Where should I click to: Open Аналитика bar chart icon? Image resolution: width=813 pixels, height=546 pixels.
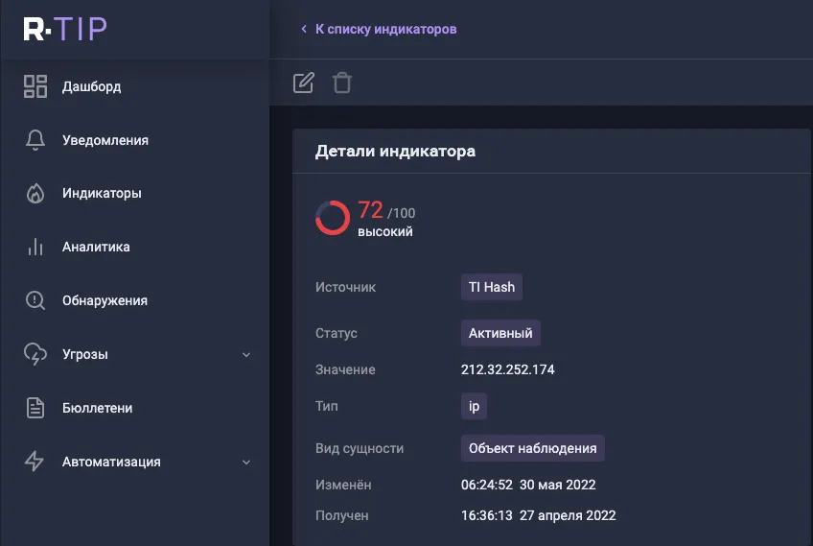pos(35,247)
